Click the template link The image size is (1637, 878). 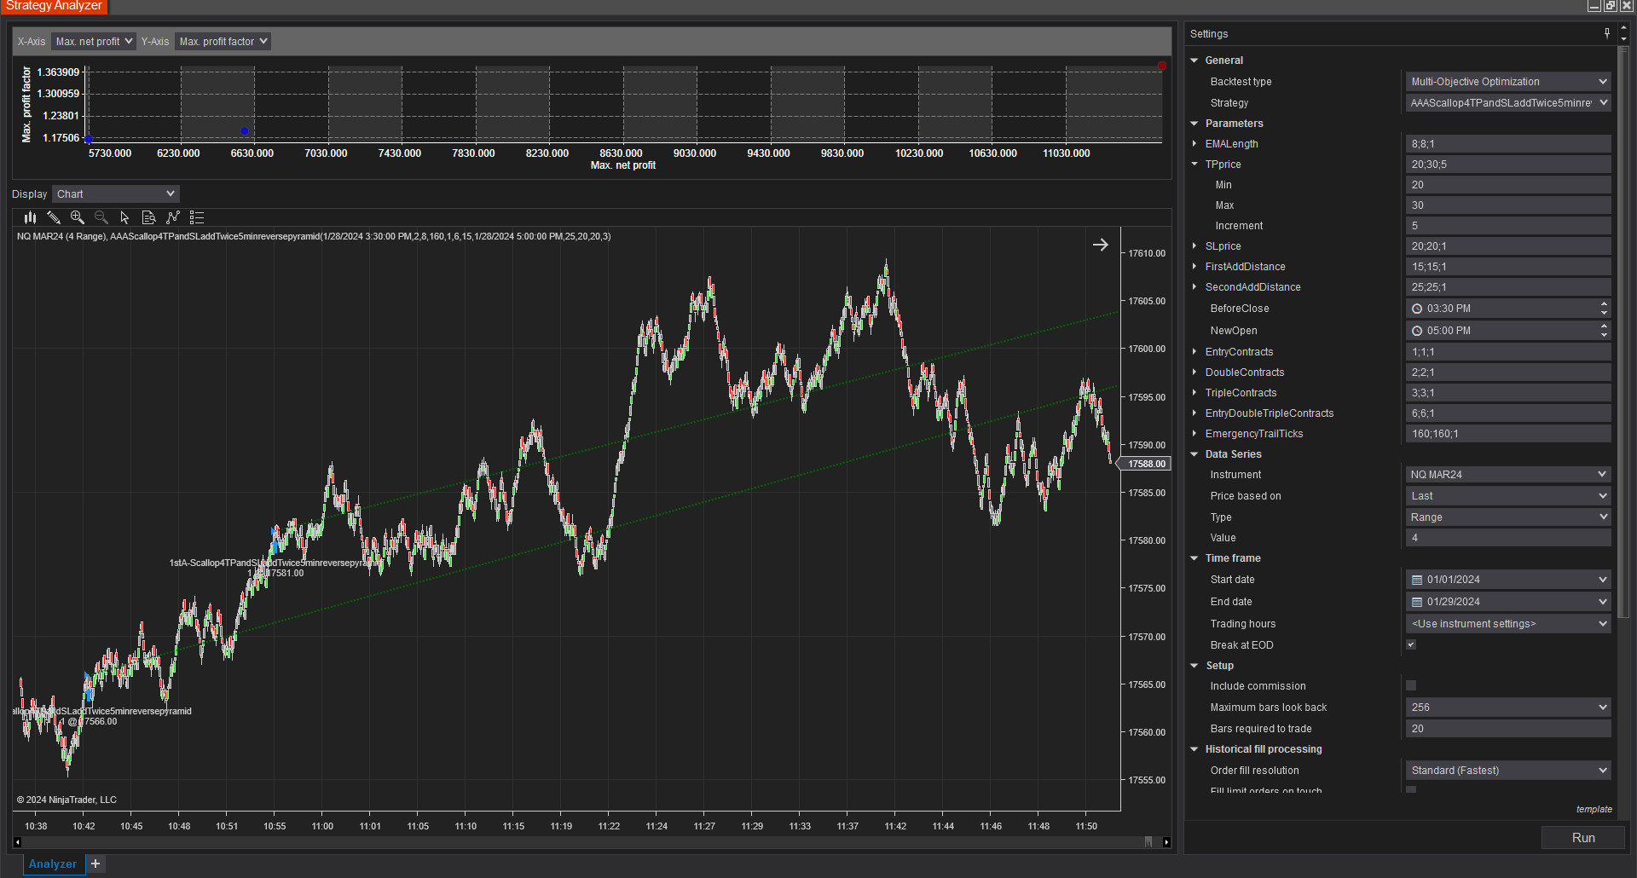[x=1594, y=809]
